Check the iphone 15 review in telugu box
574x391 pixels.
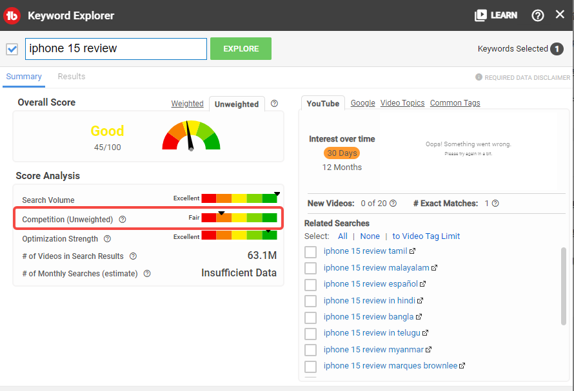310,334
